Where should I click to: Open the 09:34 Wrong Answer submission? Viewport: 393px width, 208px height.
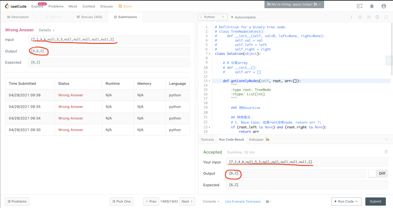(70, 118)
